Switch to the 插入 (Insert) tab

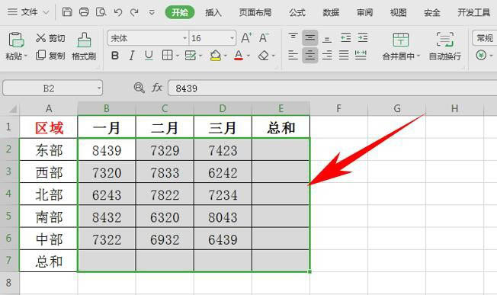point(213,12)
